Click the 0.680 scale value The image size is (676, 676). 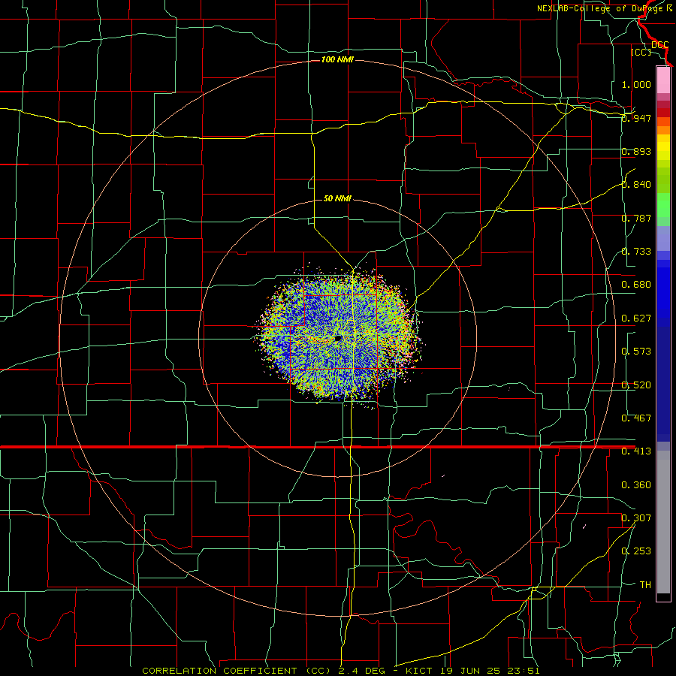click(x=636, y=285)
